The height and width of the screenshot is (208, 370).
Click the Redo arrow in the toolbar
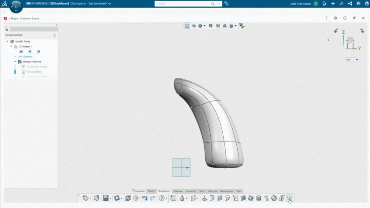[152, 198]
